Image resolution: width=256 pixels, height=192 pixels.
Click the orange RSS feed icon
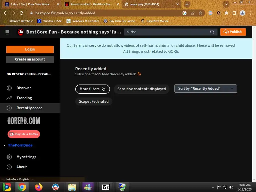point(139,74)
